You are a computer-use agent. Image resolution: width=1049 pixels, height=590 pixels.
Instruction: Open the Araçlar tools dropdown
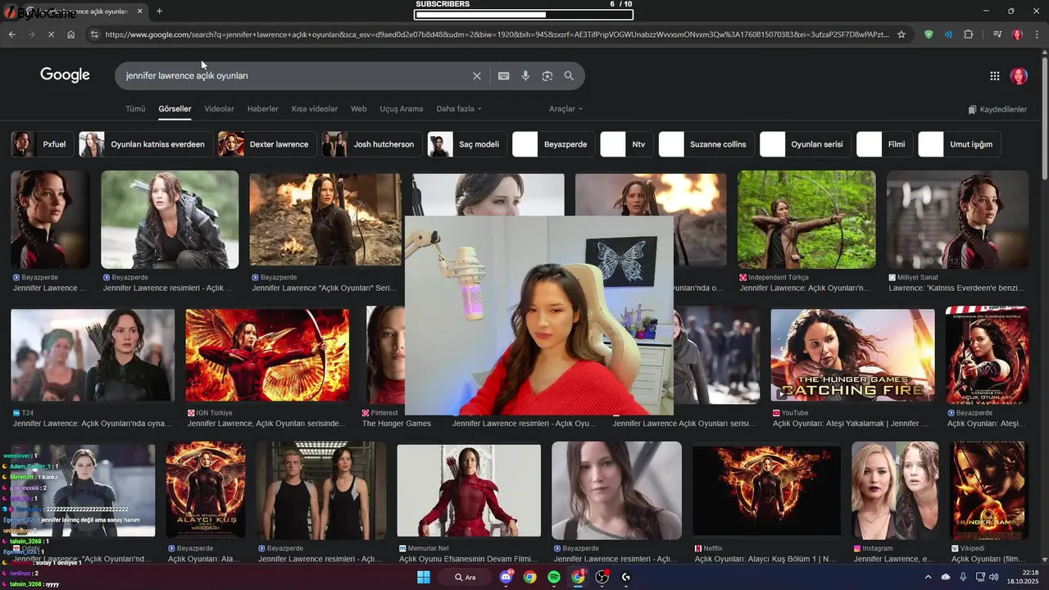click(x=566, y=109)
